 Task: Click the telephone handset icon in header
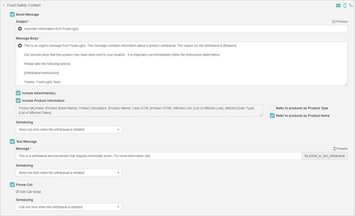click(x=351, y=5)
